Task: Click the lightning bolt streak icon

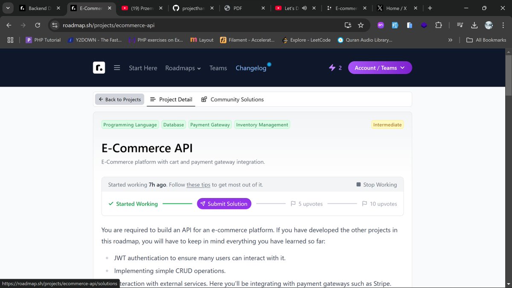Action: [332, 68]
